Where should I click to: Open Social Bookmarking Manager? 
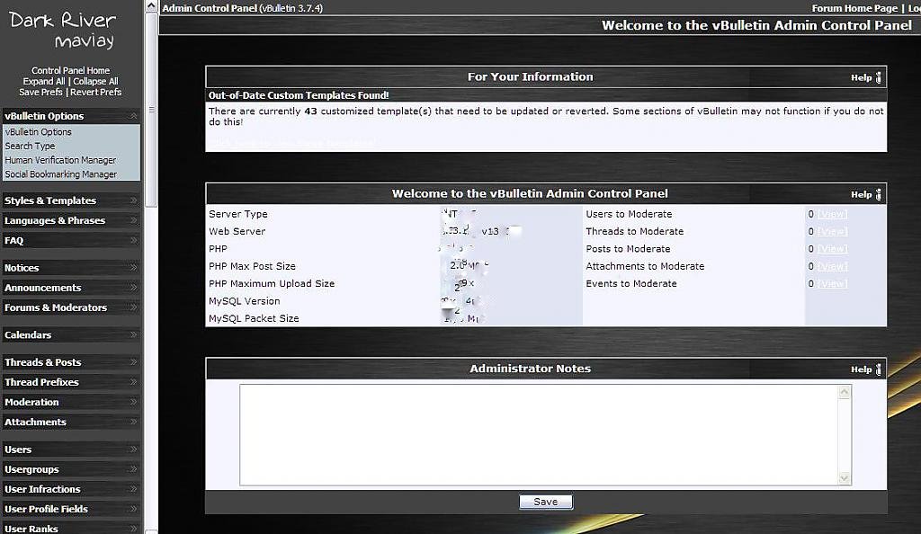61,174
